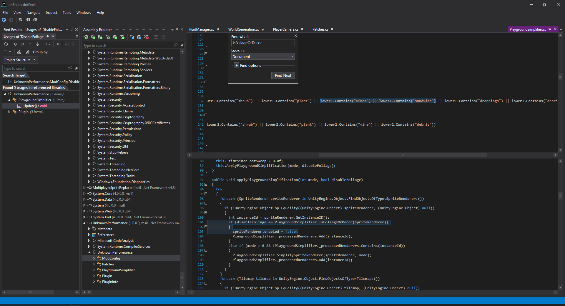Image resolution: width=565 pixels, height=306 pixels.
Task: Click upper code pane horizontal scrollbar thumb
Action: point(403,155)
